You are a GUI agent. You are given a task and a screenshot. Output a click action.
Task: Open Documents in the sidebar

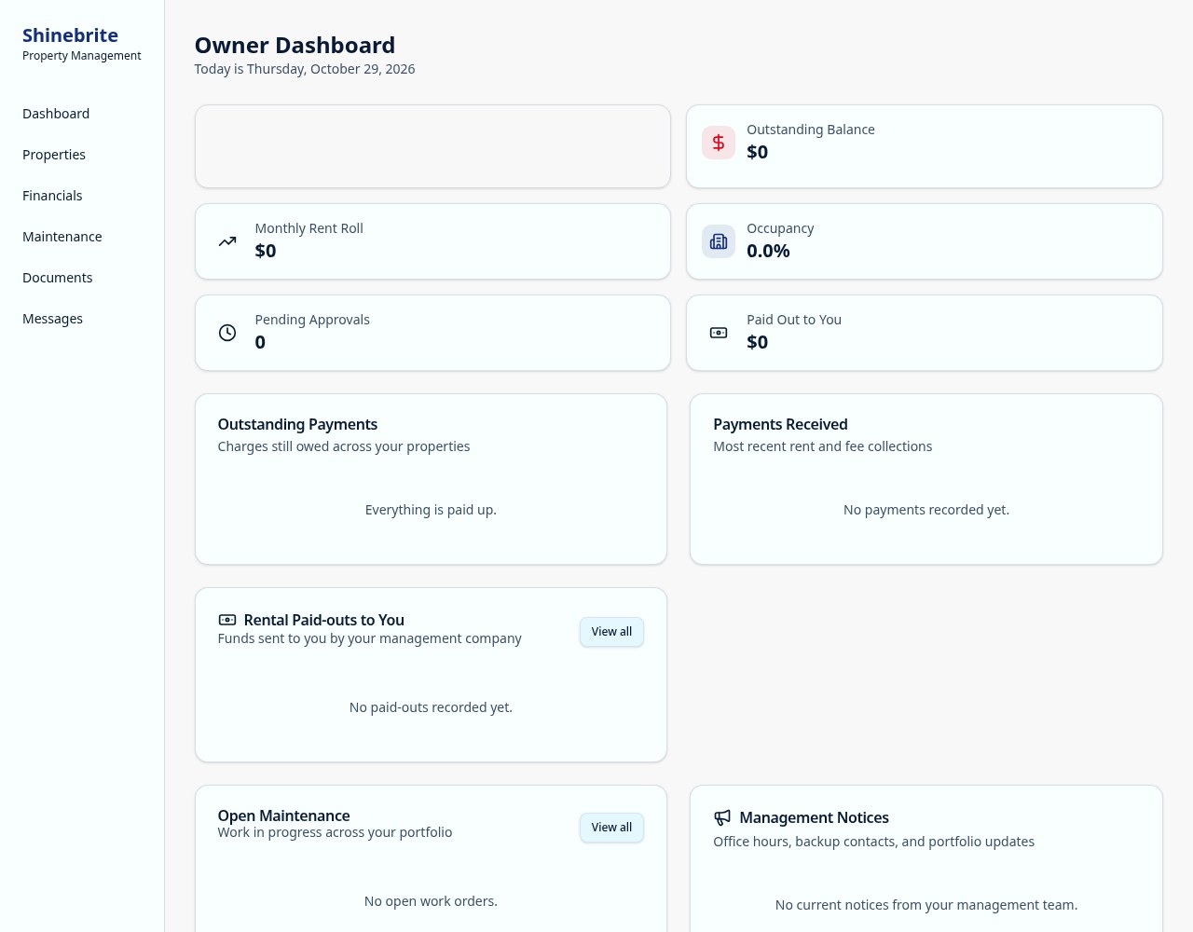(58, 278)
